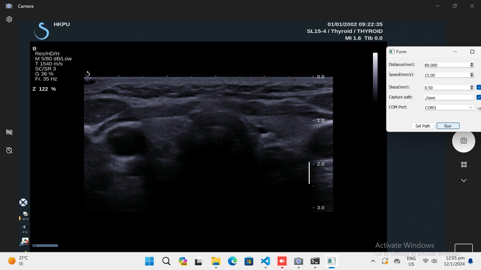The width and height of the screenshot is (481, 270).
Task: Increase Speed value with up arrow
Action: tap(472, 74)
